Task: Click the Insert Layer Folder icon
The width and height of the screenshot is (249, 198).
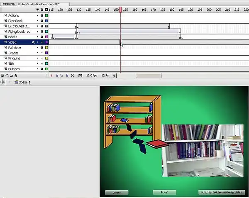Action: pos(11,76)
